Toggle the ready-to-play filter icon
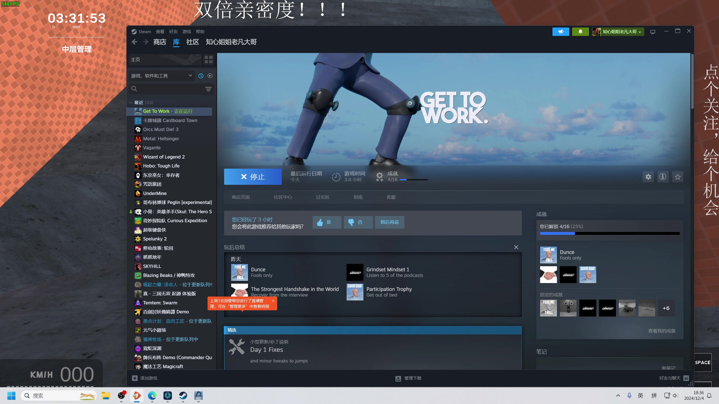The height and width of the screenshot is (404, 719). (210, 76)
